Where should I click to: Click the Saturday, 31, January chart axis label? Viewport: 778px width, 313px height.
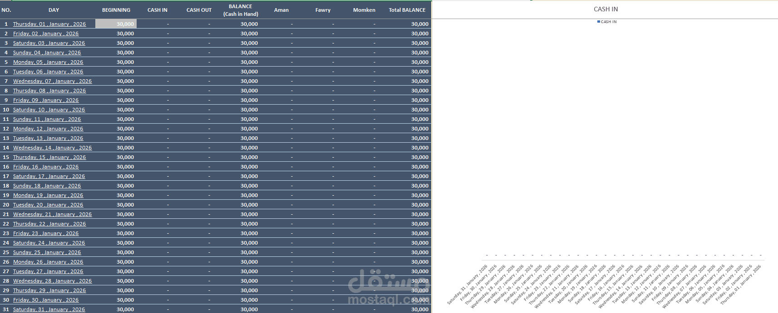pyautogui.click(x=467, y=284)
